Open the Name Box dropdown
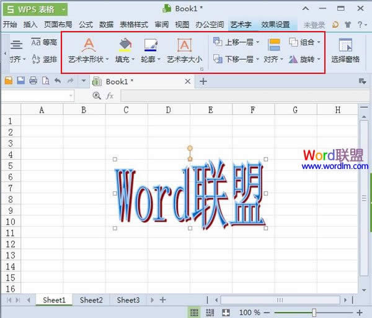The height and width of the screenshot is (318, 372). (71, 96)
